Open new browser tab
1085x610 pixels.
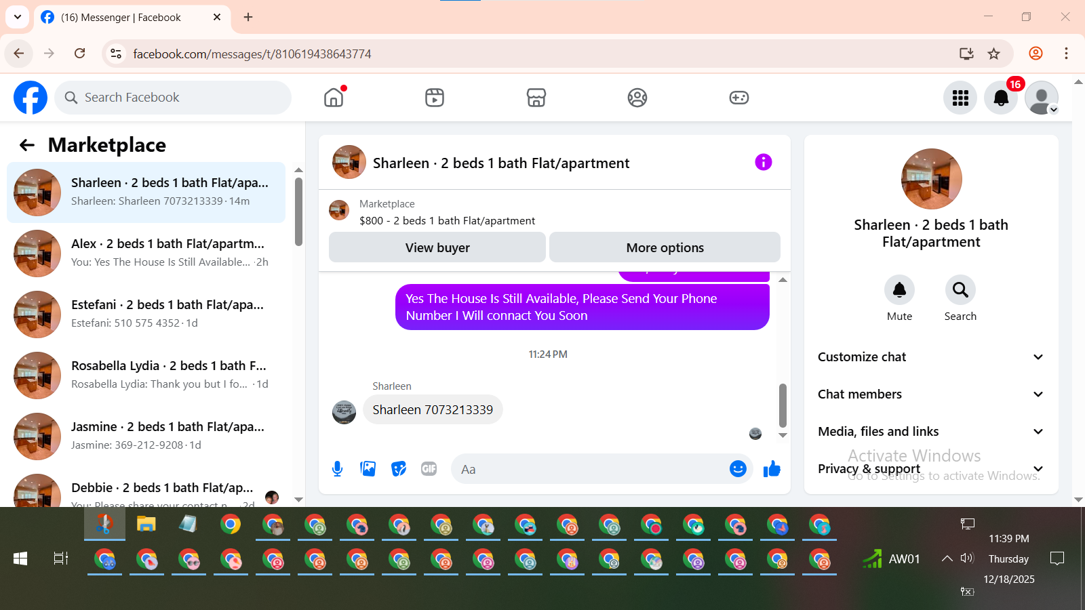click(x=248, y=17)
